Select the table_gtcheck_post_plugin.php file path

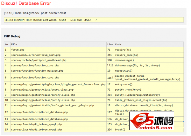tap(52, 105)
